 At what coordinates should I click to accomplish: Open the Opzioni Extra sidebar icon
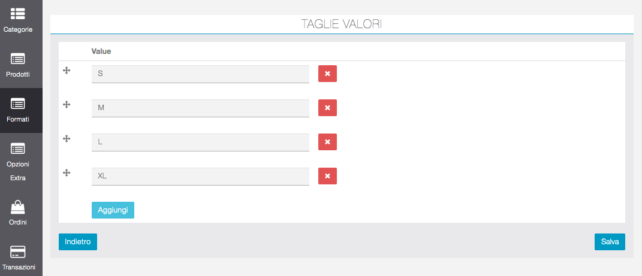[x=18, y=148]
